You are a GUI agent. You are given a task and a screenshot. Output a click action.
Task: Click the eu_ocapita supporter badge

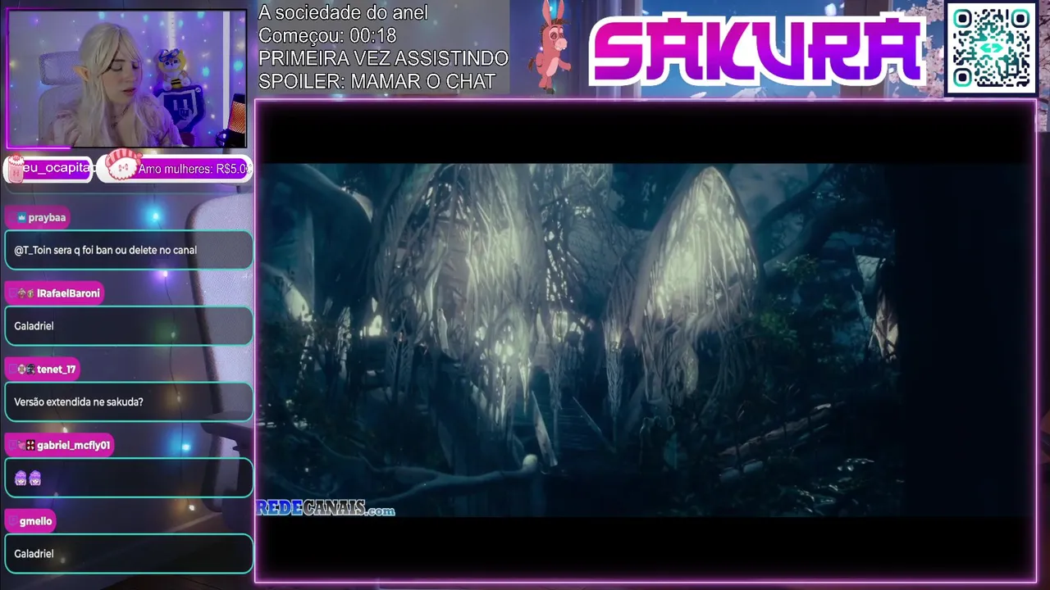click(x=49, y=169)
